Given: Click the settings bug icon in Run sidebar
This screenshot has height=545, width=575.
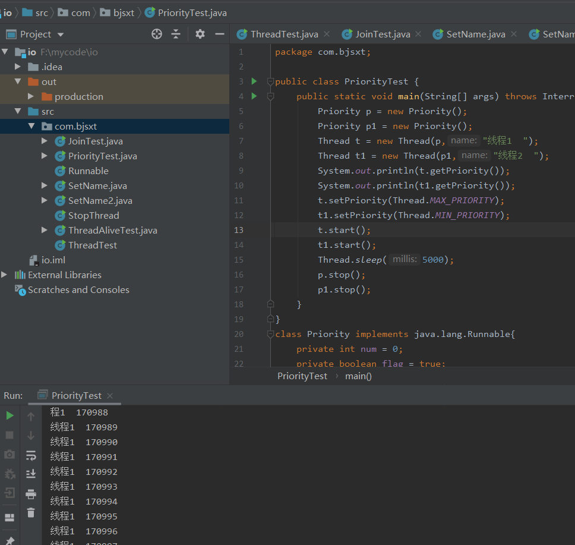Looking at the screenshot, I should pos(10,474).
